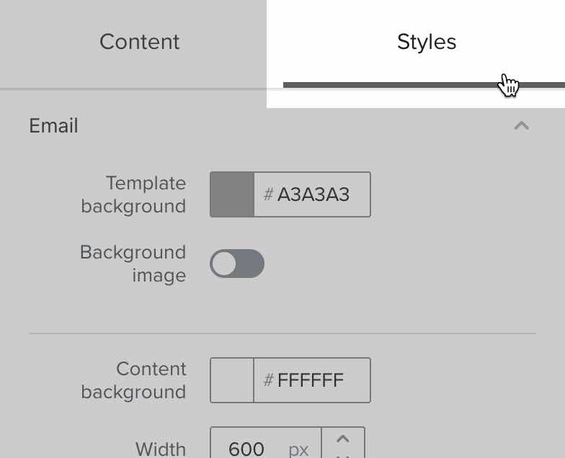The image size is (565, 458).
Task: Click the Content background label
Action: click(134, 380)
